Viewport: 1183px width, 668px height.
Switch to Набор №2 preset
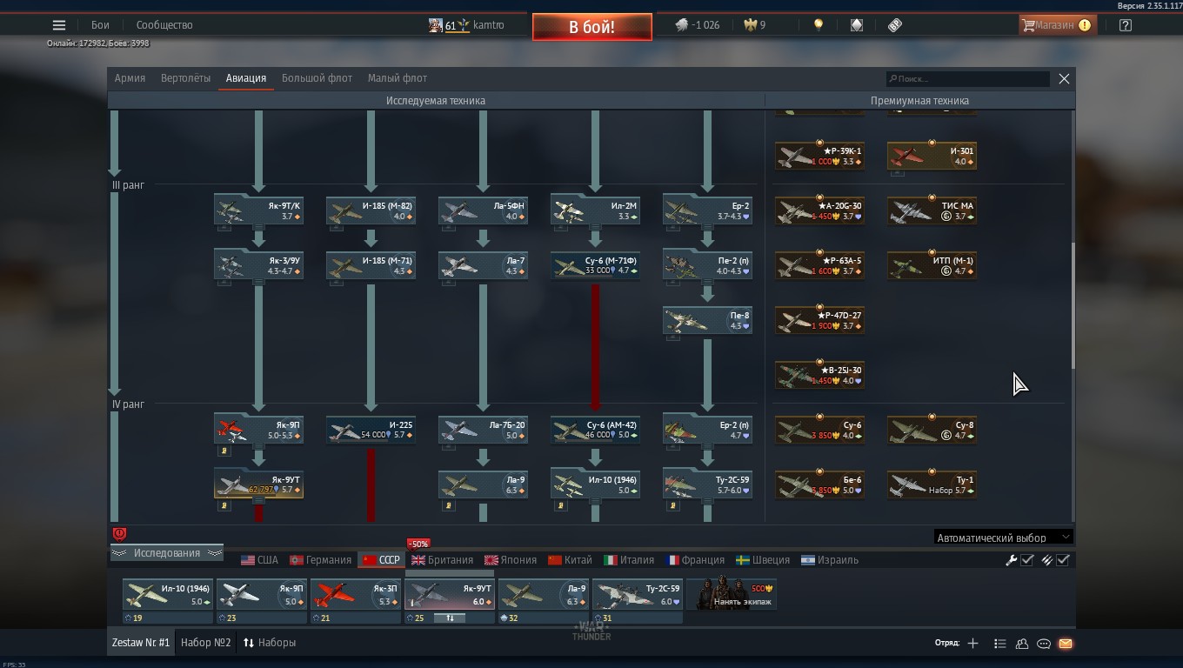click(206, 643)
